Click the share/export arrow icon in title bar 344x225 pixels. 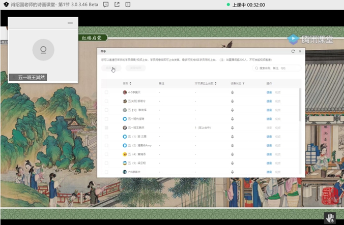(117, 5)
